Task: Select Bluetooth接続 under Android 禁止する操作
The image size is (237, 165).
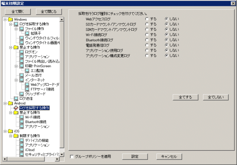Action: 36,122
